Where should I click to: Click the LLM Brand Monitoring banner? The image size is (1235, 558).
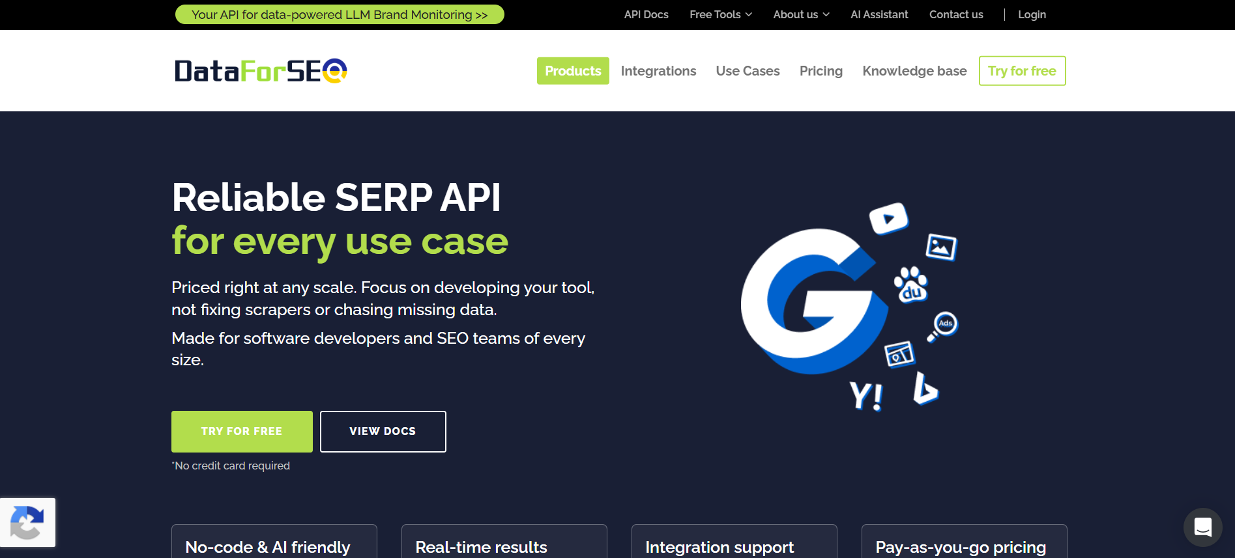tap(340, 14)
